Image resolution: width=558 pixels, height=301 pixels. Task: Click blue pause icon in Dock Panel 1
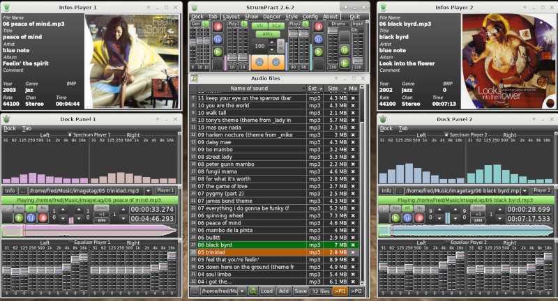point(31,217)
